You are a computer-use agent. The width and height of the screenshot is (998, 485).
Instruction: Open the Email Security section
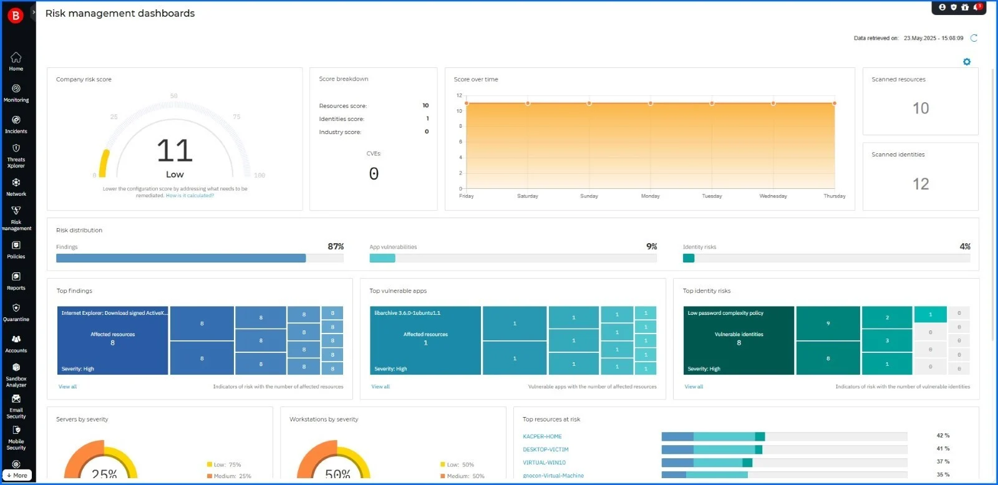[x=16, y=406]
